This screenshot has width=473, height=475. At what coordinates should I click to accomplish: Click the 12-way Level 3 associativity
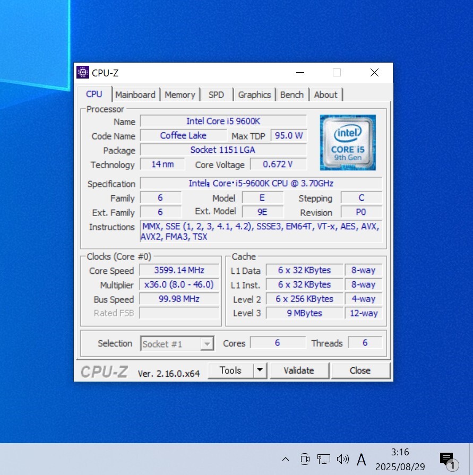click(364, 313)
